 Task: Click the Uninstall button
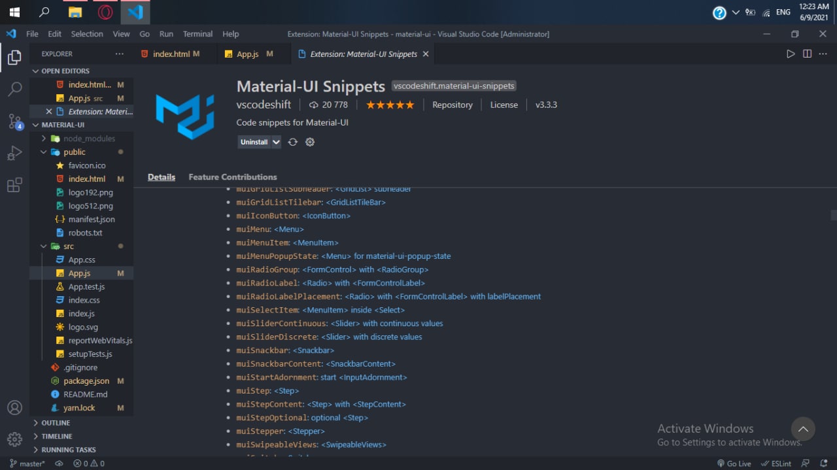tap(254, 142)
